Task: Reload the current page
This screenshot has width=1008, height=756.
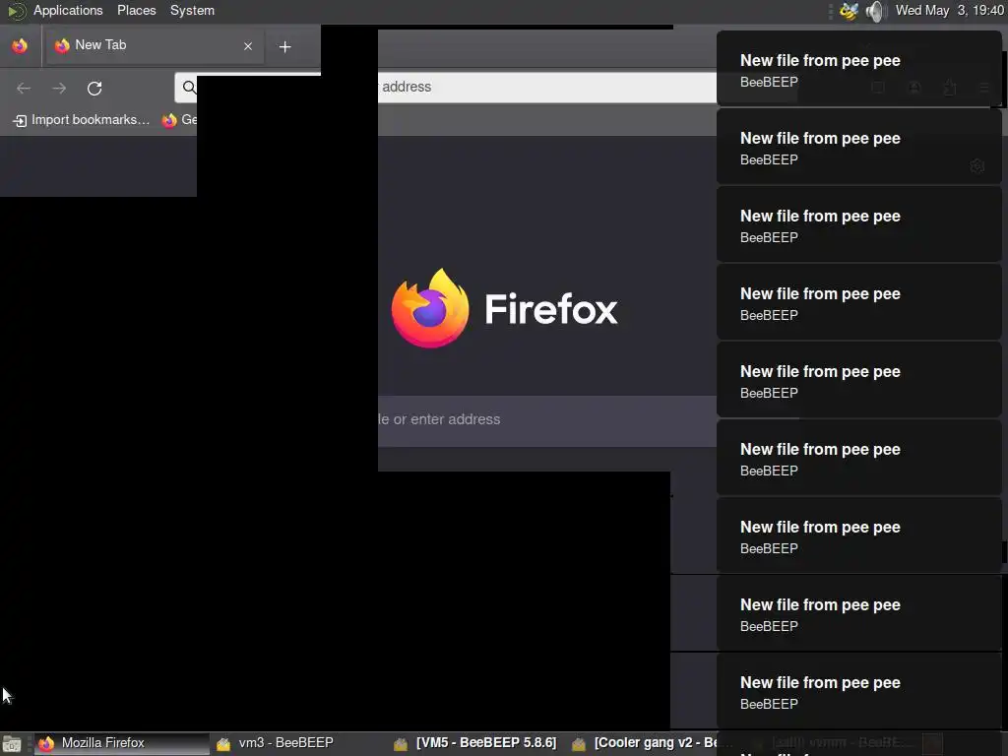Action: point(94,88)
